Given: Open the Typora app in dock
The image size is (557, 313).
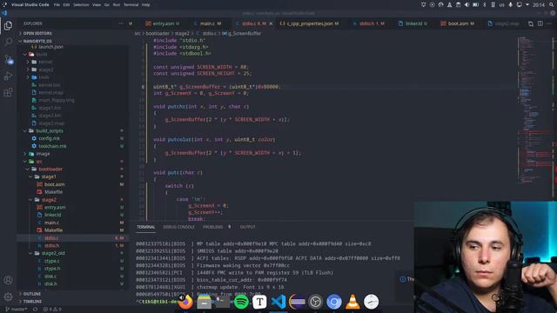Looking at the screenshot, I should point(259,302).
